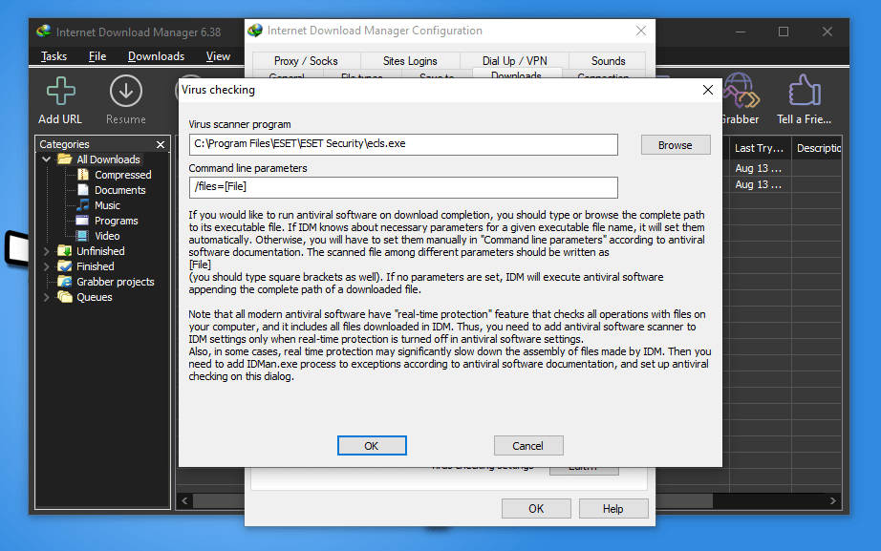Select the Compressed category icon

point(83,175)
